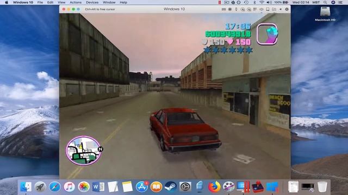Open the Trash in the Dock
The image size is (348, 195).
pyautogui.click(x=322, y=187)
